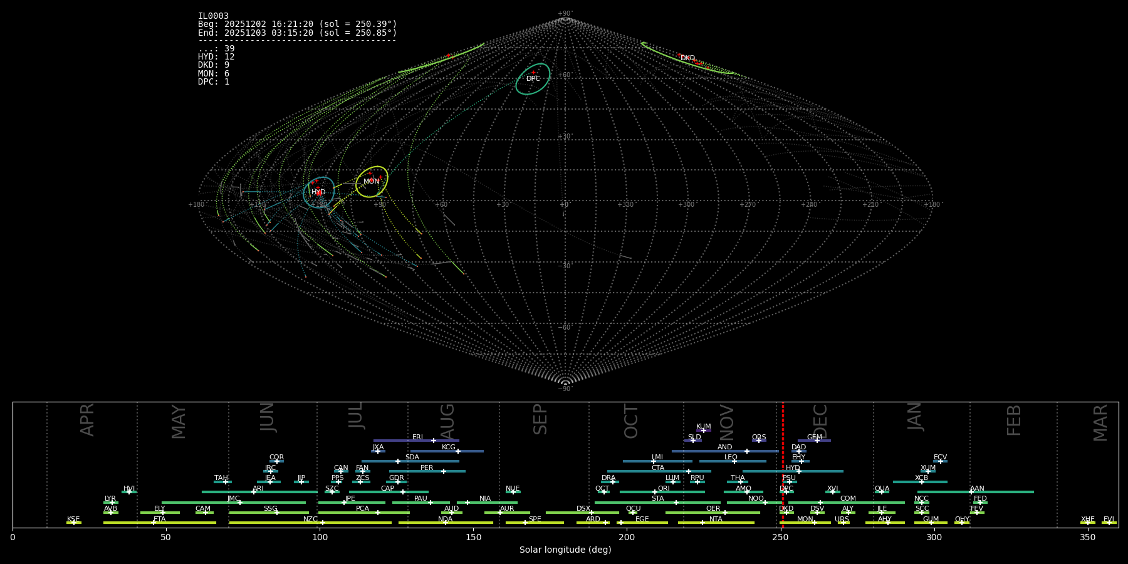Click the Solar longitude axis title
Screen dimensions: 1128x564
coord(565,550)
